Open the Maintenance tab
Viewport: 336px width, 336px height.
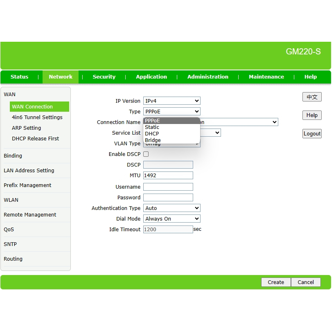[266, 77]
